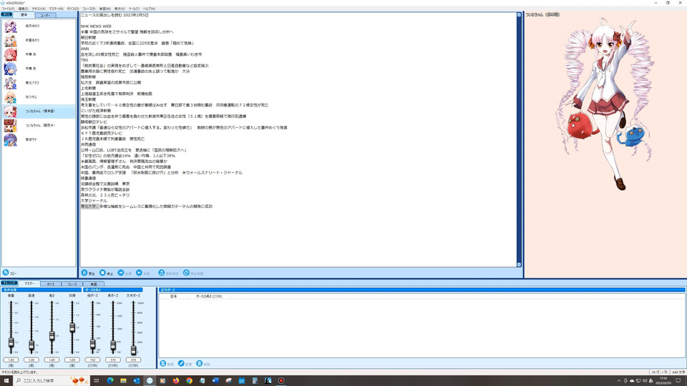Select the 琴葉 葵 voice avatar
The image size is (687, 386).
coord(11,69)
